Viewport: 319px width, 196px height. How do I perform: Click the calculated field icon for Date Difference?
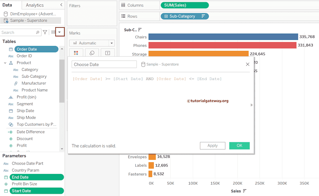tap(10, 132)
